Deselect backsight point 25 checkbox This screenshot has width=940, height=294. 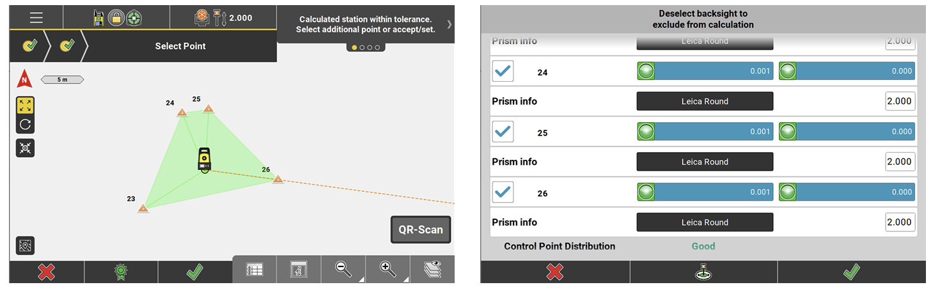[503, 132]
